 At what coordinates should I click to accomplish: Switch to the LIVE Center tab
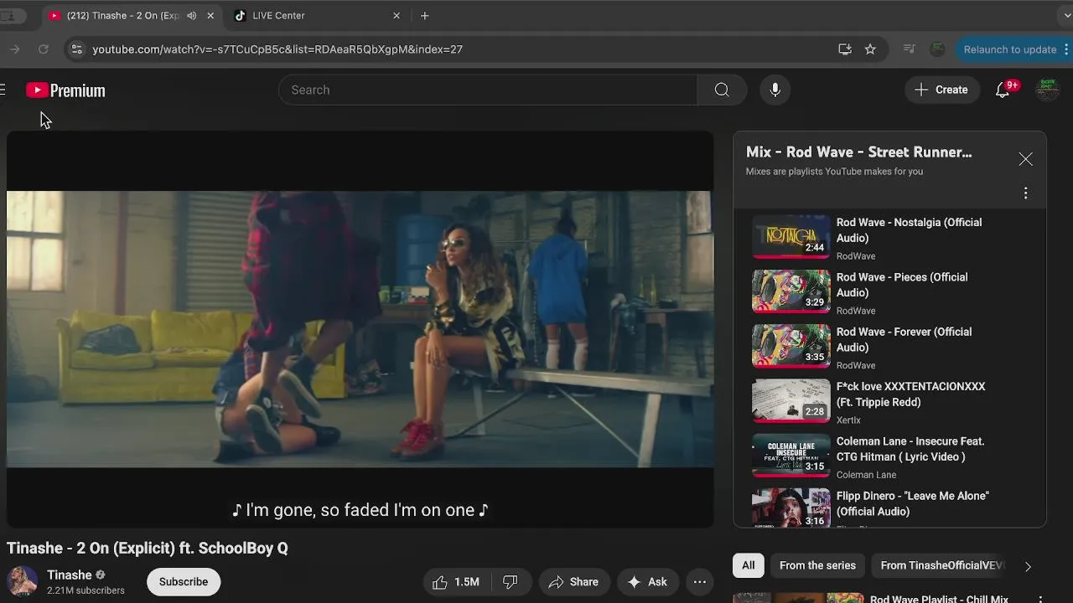(318, 16)
